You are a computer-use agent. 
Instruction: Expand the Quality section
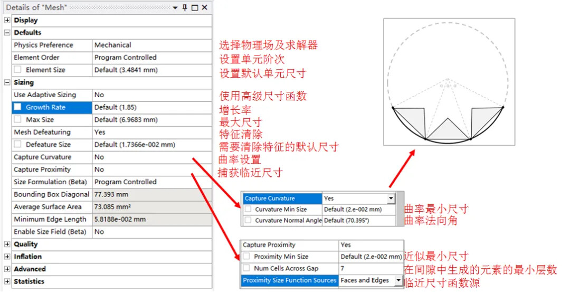click(7, 244)
